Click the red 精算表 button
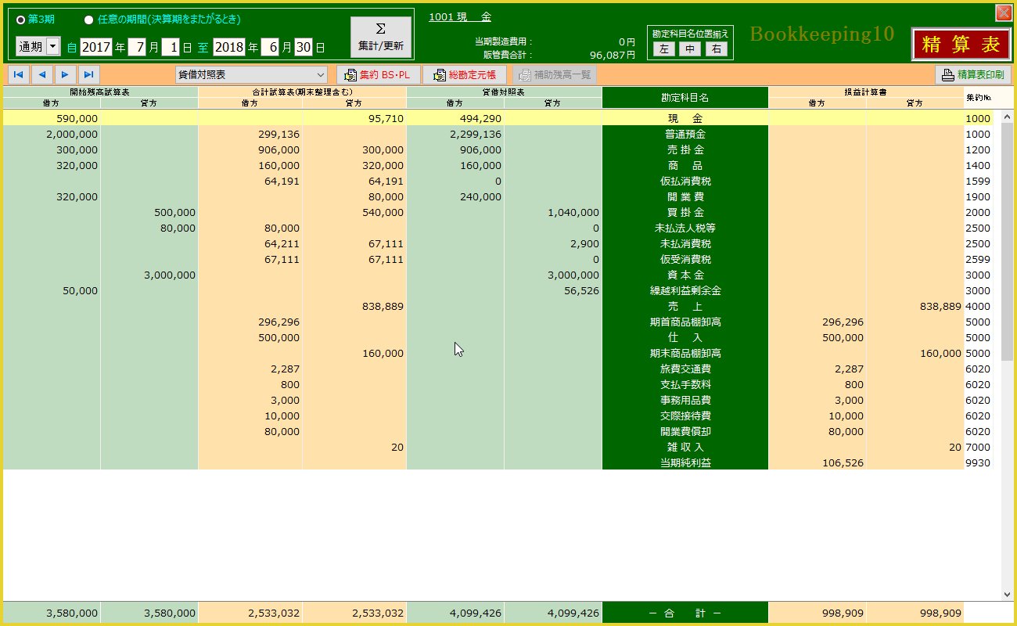Image resolution: width=1017 pixels, height=626 pixels. click(961, 45)
